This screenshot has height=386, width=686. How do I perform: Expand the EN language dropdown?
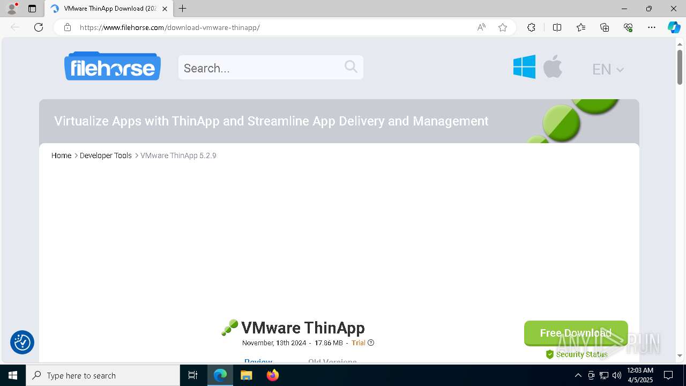pos(608,69)
